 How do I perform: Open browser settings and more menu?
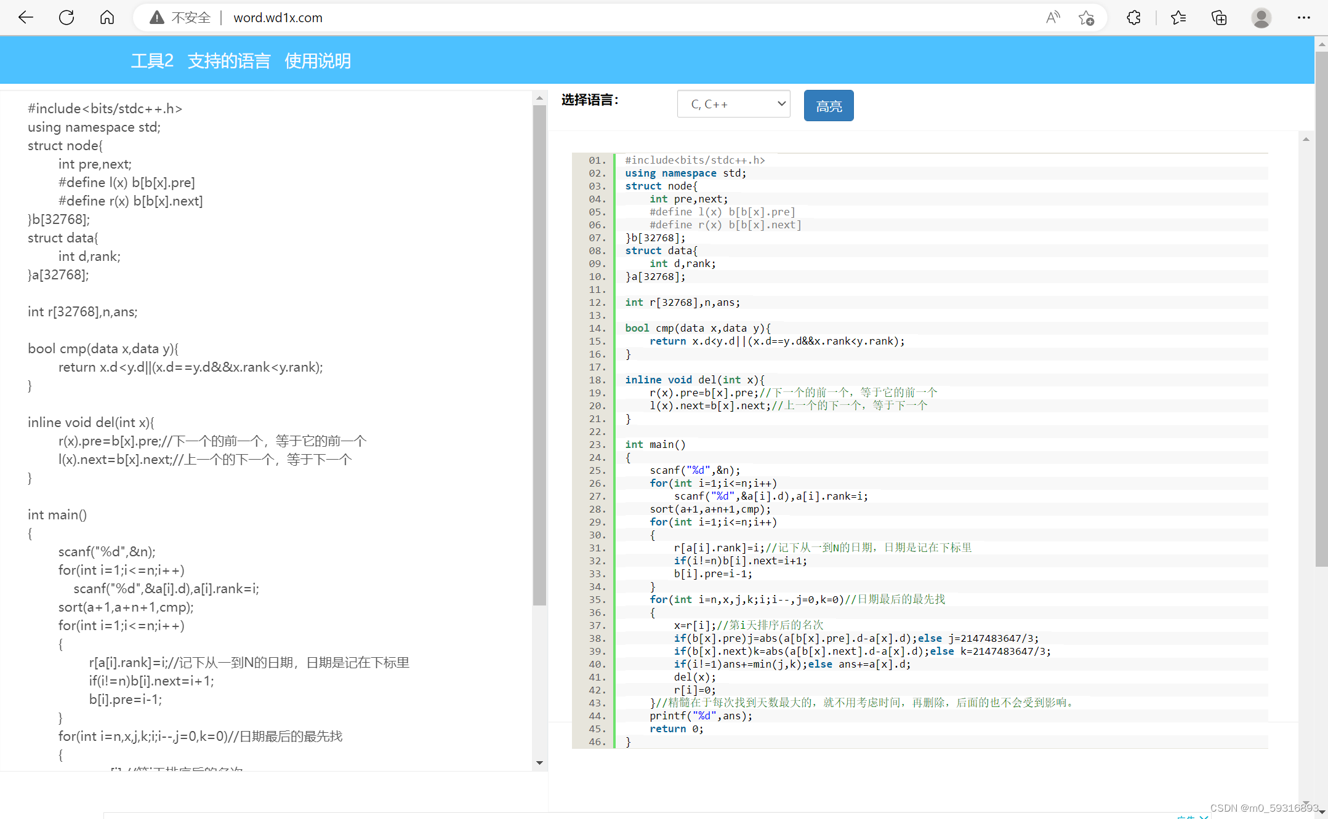pos(1303,17)
